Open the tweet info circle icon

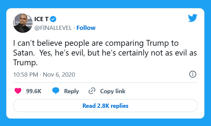click(x=193, y=74)
